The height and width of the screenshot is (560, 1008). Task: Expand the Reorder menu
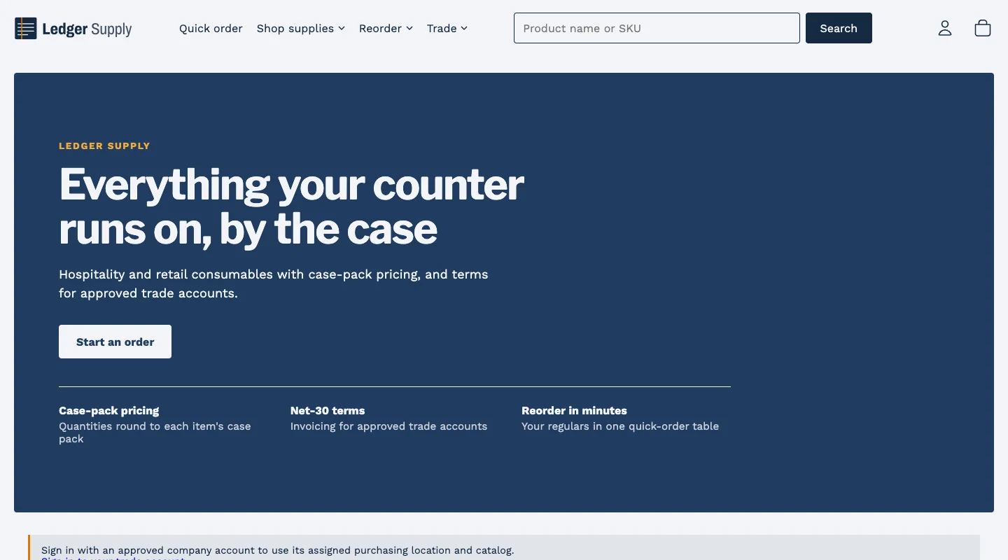click(x=386, y=29)
